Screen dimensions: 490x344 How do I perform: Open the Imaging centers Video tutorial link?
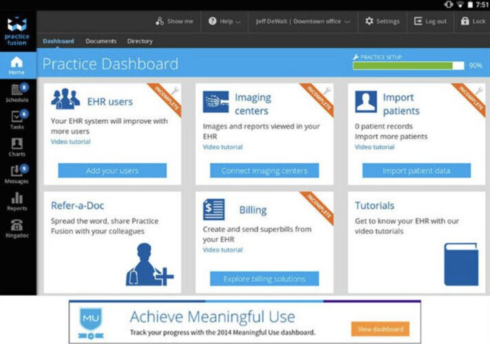pyautogui.click(x=222, y=147)
